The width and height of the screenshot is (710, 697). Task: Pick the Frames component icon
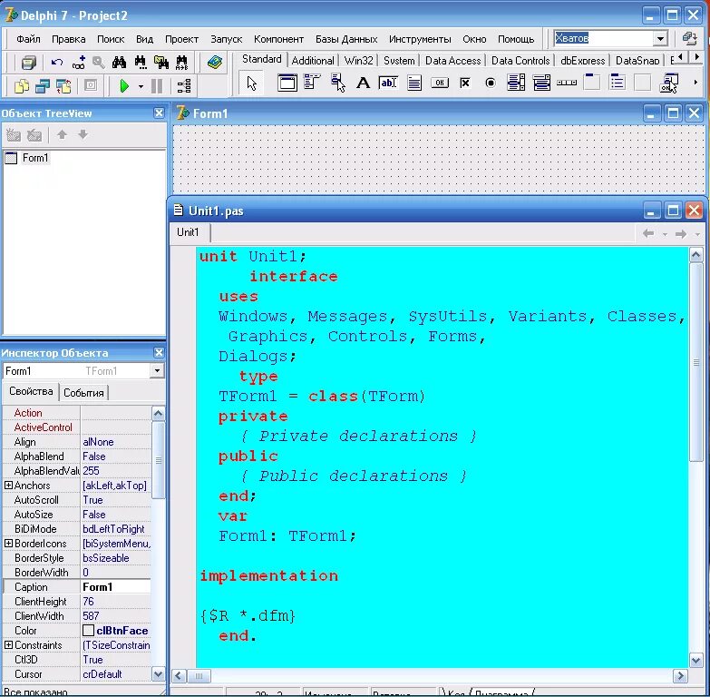[287, 83]
